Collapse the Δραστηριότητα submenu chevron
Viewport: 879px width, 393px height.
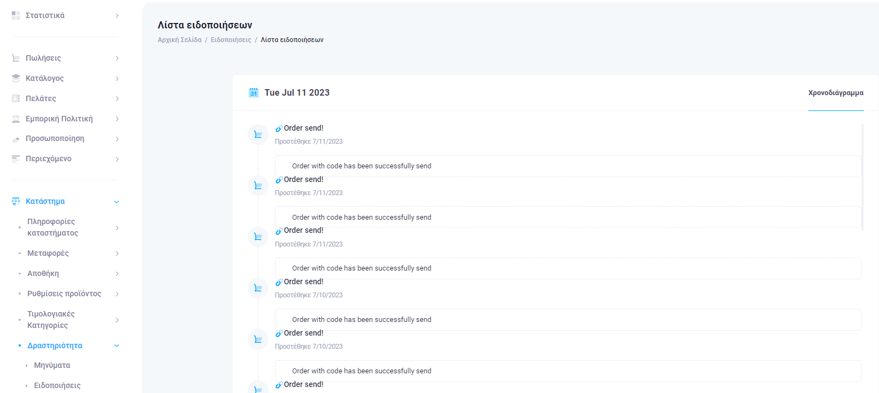click(116, 345)
